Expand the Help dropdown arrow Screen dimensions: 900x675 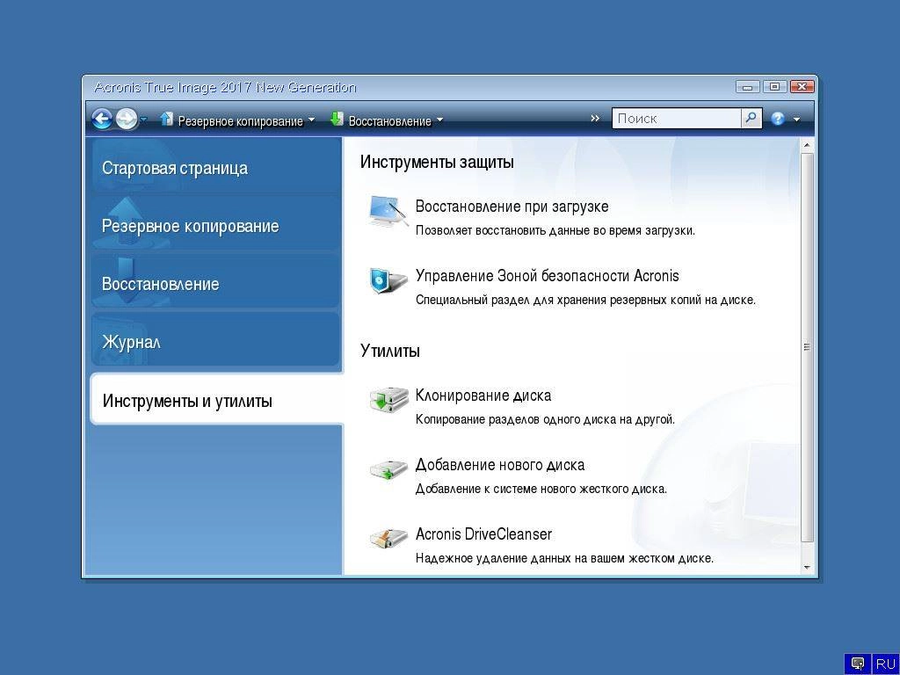point(796,120)
